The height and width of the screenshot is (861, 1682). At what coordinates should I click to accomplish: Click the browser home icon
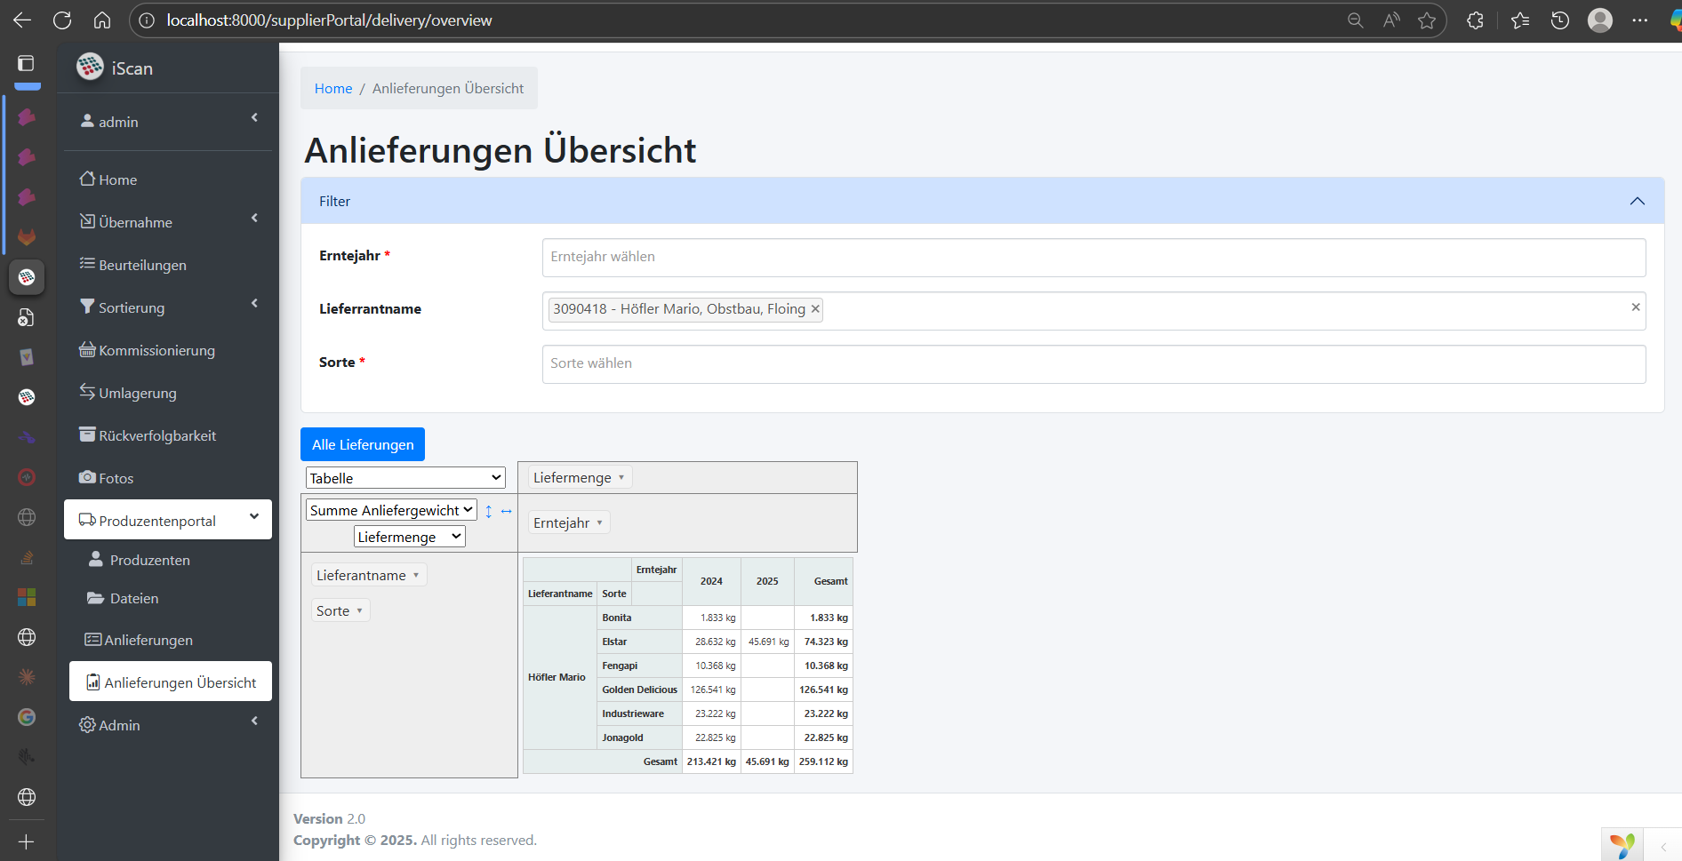pyautogui.click(x=102, y=20)
